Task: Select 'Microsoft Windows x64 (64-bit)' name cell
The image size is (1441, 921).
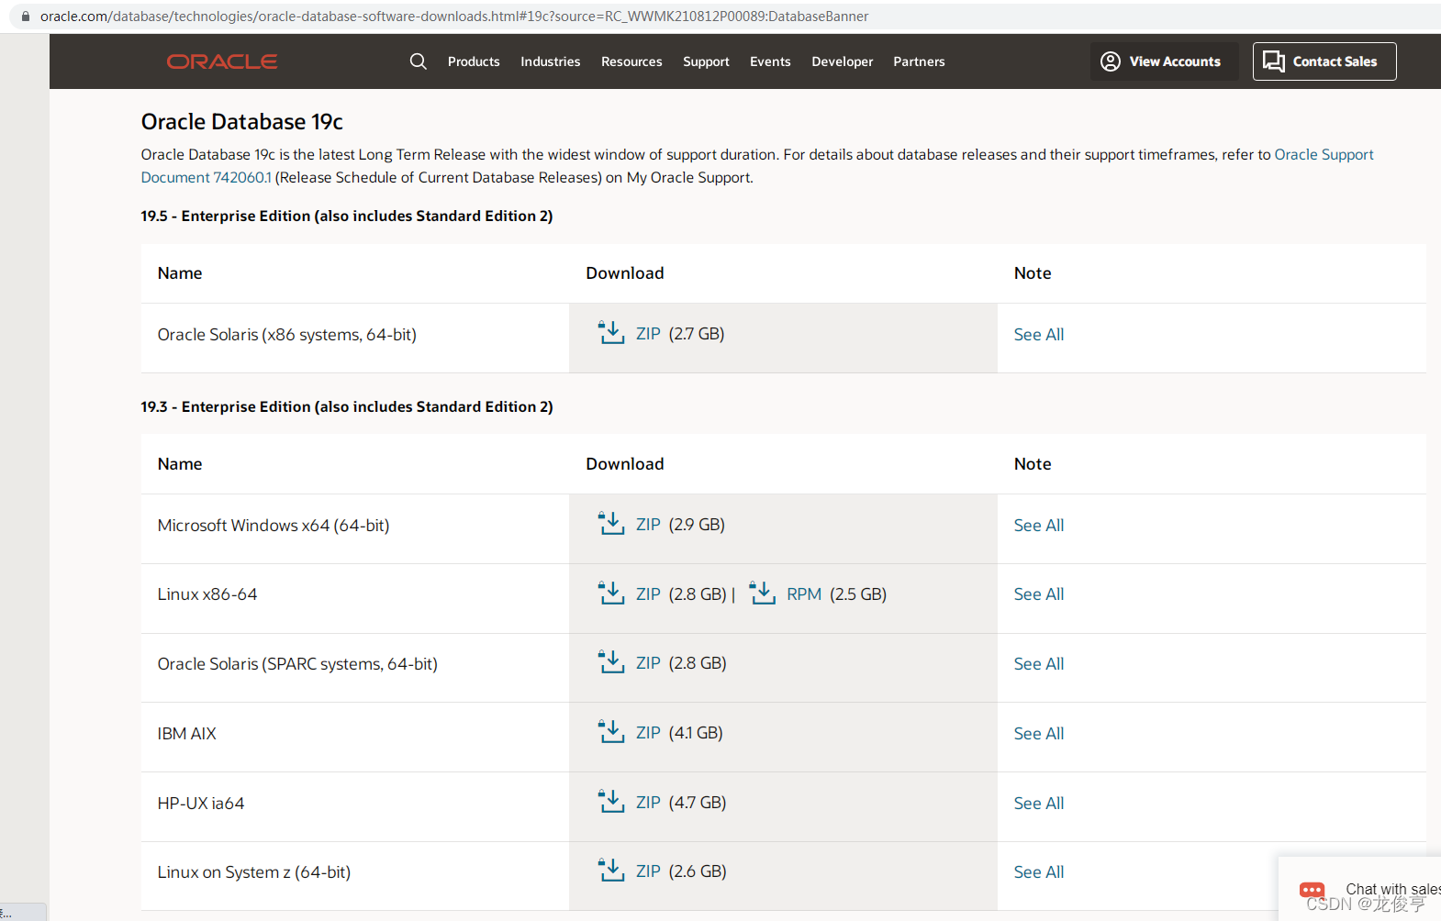Action: click(x=274, y=526)
